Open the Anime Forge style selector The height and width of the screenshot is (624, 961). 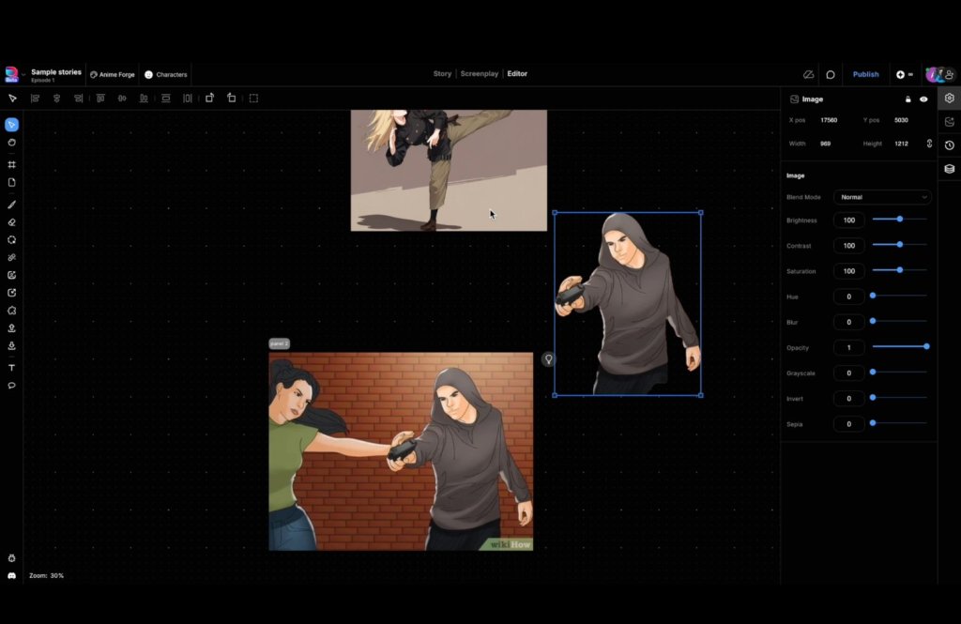[x=113, y=74]
